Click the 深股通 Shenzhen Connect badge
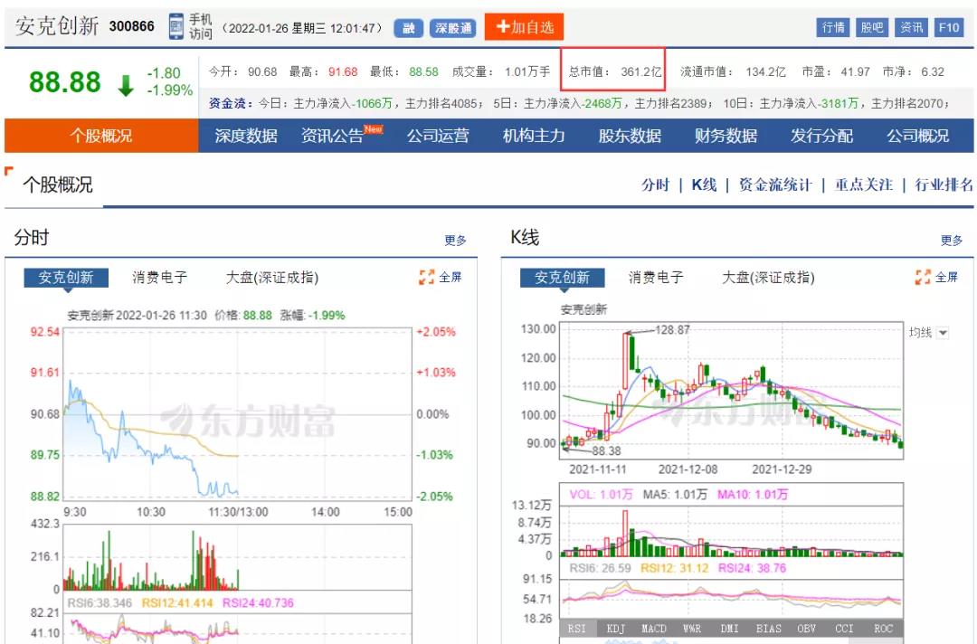Viewport: 977px width, 644px height. pyautogui.click(x=451, y=27)
